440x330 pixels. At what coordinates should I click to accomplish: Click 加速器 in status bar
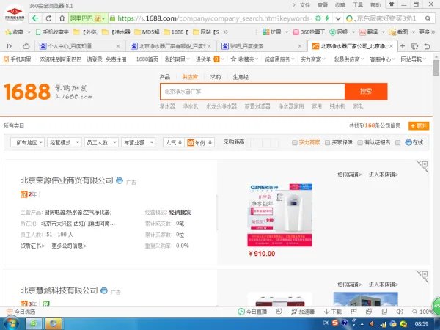(303, 312)
